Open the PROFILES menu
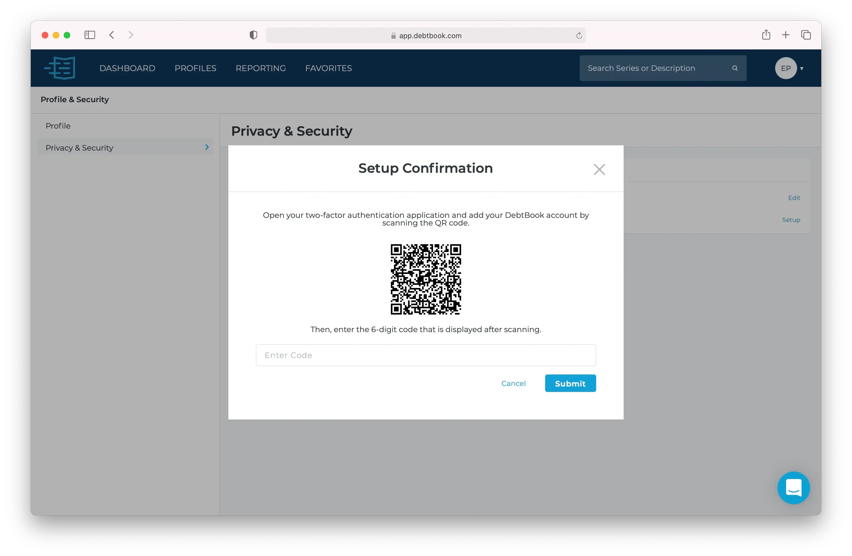Image resolution: width=852 pixels, height=556 pixels. pos(195,68)
